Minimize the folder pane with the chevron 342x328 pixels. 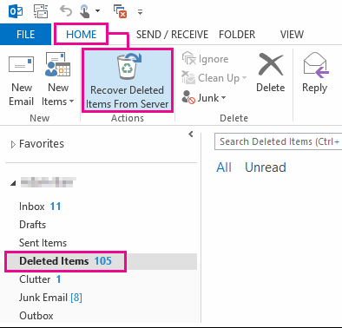(x=190, y=134)
